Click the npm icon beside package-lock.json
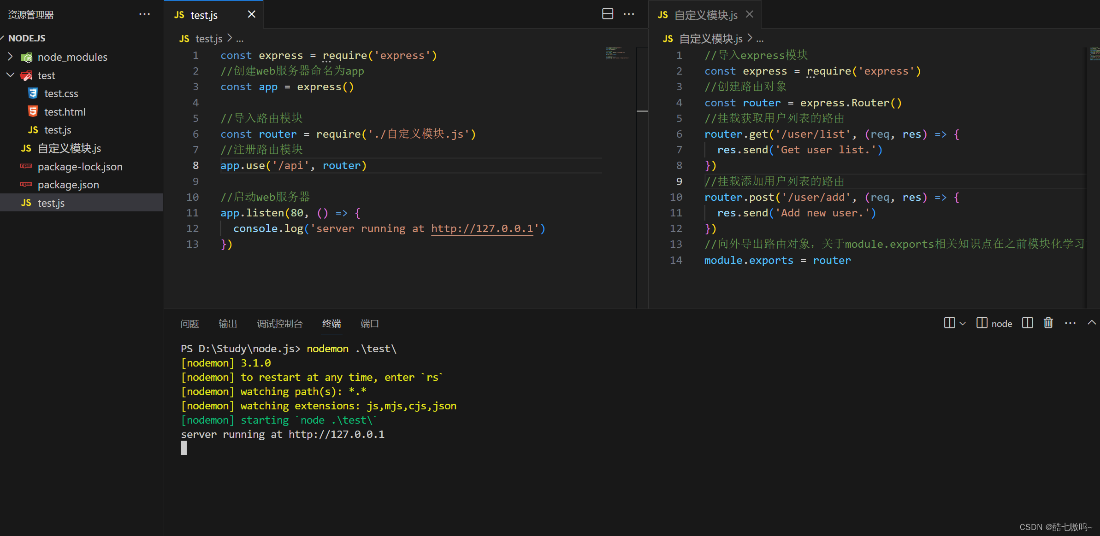 tap(26, 166)
